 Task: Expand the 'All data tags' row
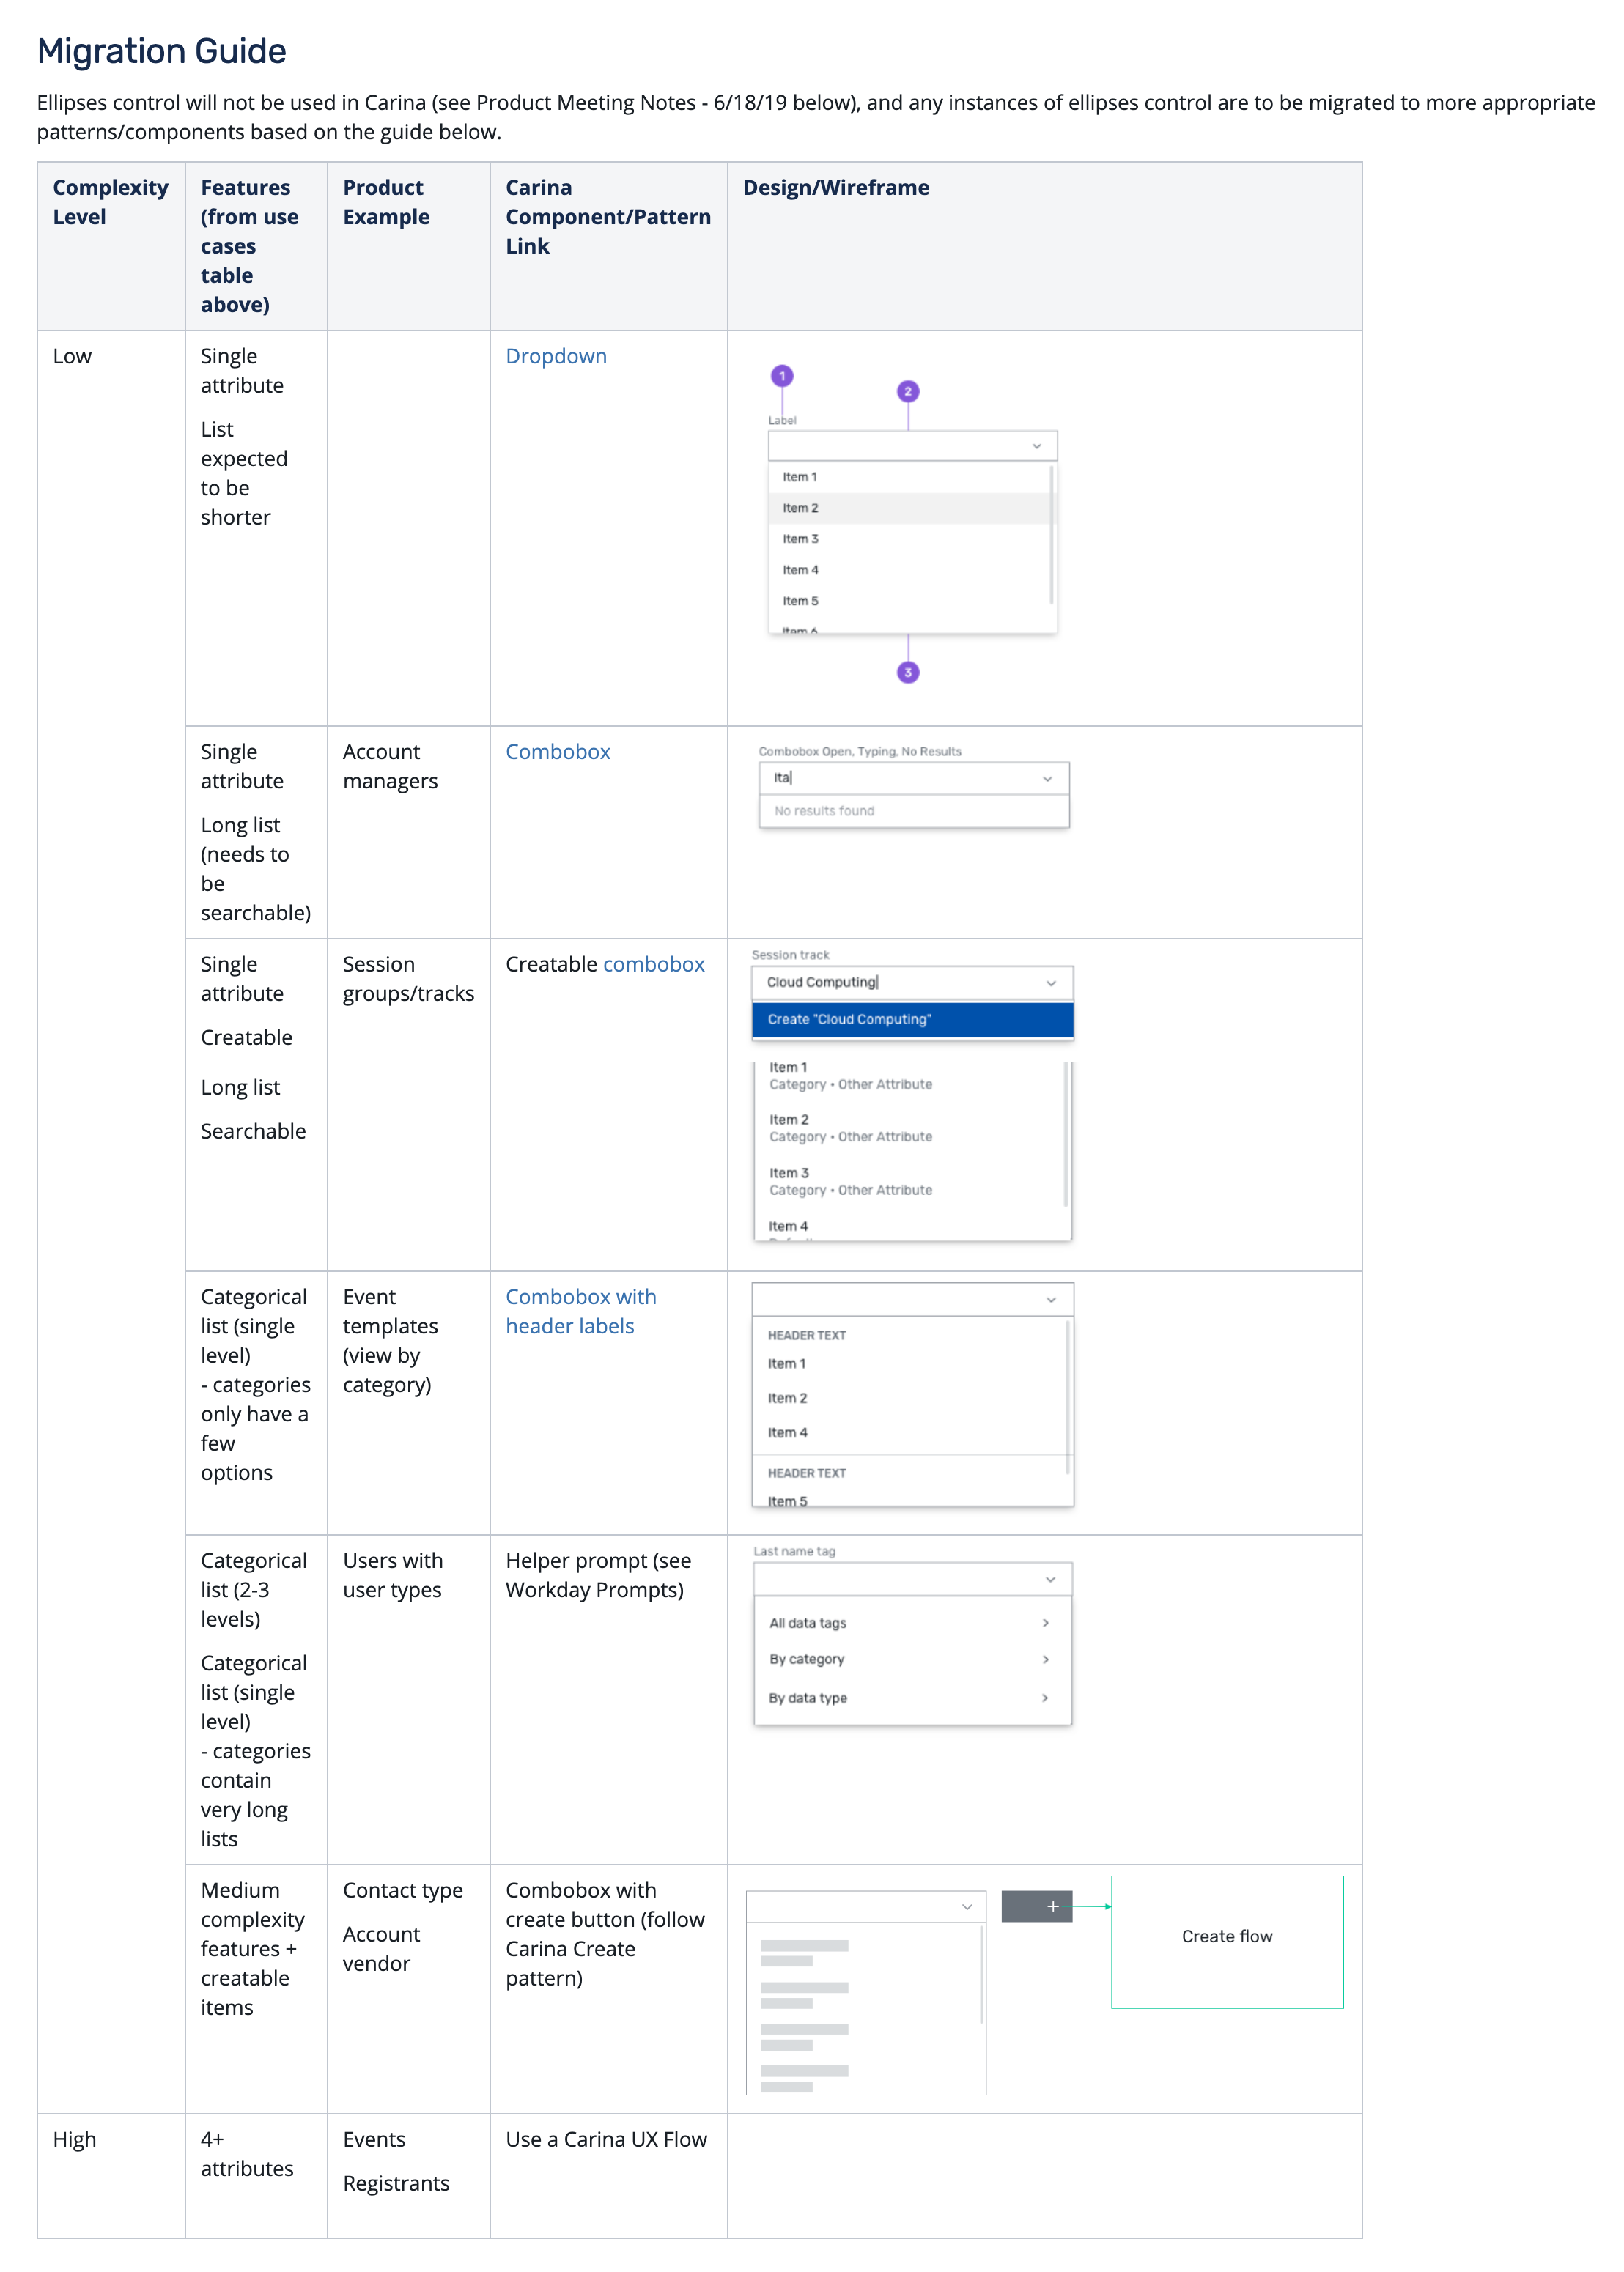tap(912, 1624)
